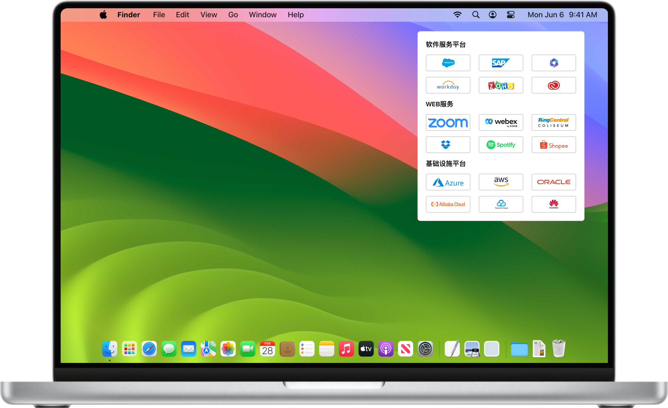Open Preview in the Dock
668x408 pixels.
pyautogui.click(x=472, y=349)
